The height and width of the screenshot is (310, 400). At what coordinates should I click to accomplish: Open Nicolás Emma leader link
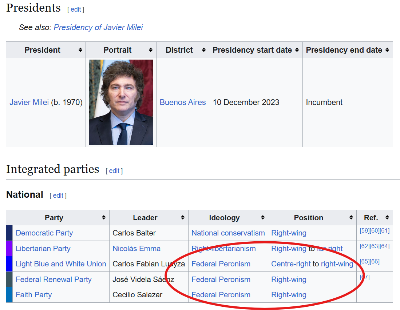point(136,248)
